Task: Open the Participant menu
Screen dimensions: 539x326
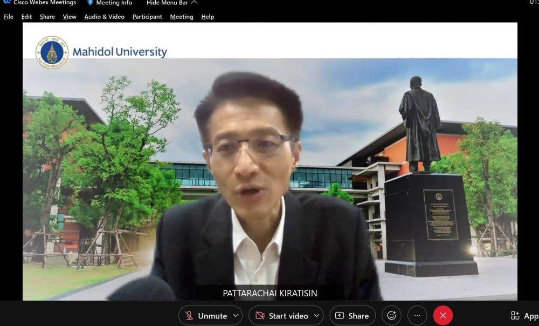Action: click(147, 17)
